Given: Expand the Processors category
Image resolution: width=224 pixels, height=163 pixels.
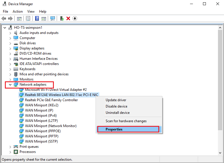Looking at the screenshot, I should 10,152.
